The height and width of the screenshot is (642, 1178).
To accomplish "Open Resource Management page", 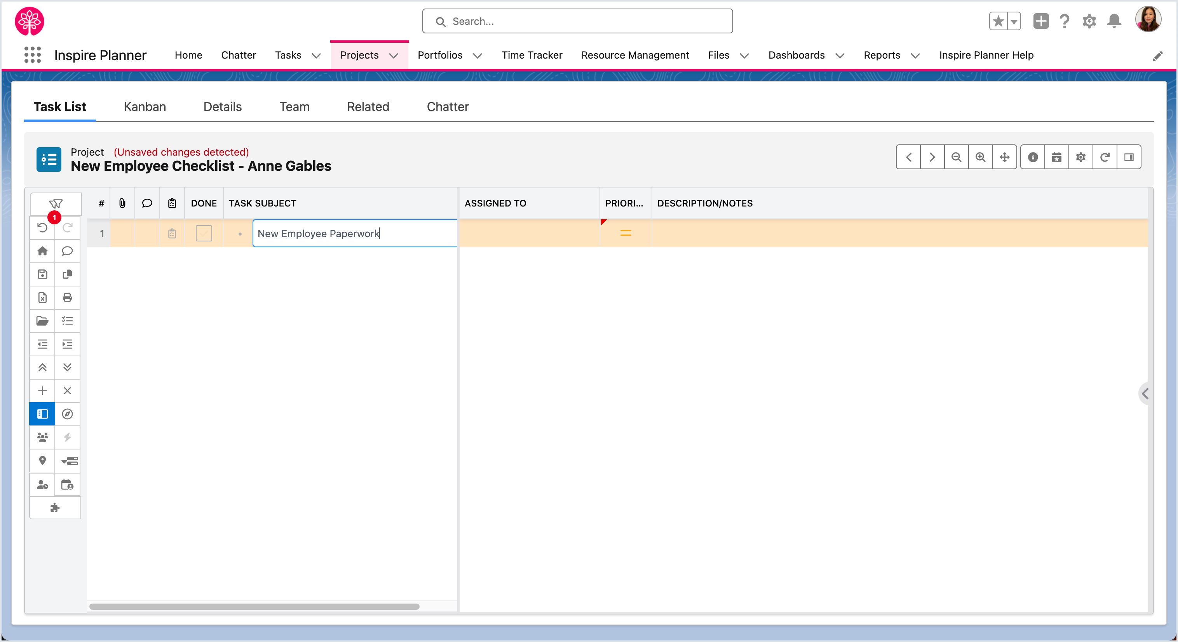I will click(635, 55).
